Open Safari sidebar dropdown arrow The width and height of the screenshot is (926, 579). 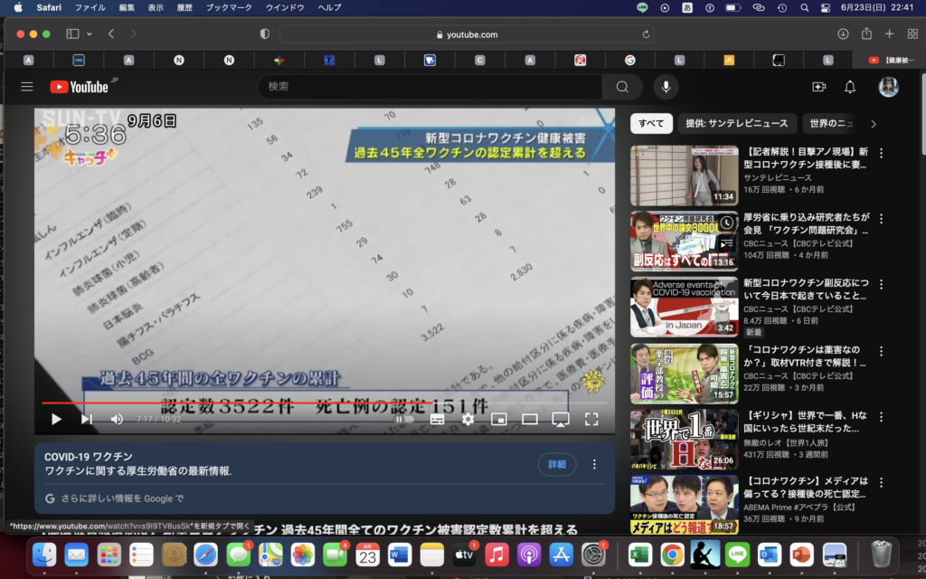pyautogui.click(x=90, y=34)
